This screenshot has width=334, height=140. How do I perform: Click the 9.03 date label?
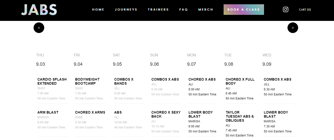tap(40, 64)
